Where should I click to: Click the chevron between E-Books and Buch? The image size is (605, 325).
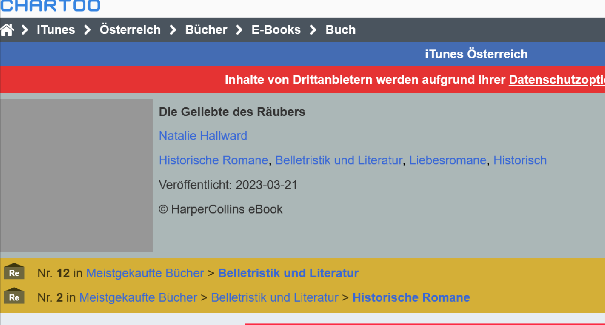313,30
